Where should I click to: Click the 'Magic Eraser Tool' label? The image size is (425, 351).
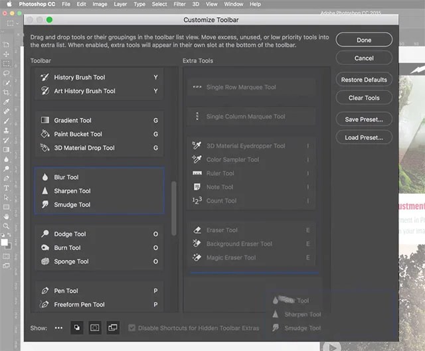click(x=231, y=257)
